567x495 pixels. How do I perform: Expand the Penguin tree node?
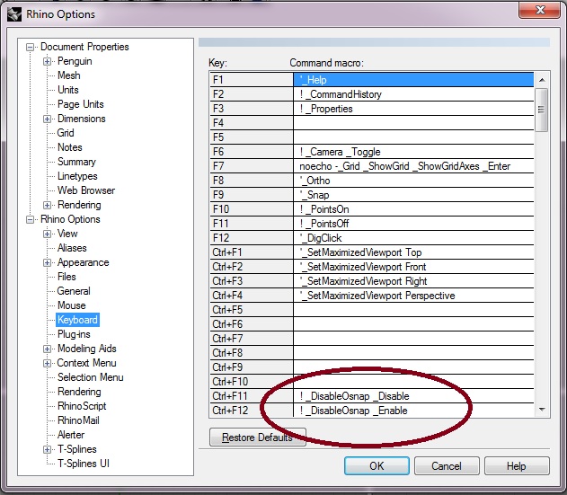(x=47, y=61)
